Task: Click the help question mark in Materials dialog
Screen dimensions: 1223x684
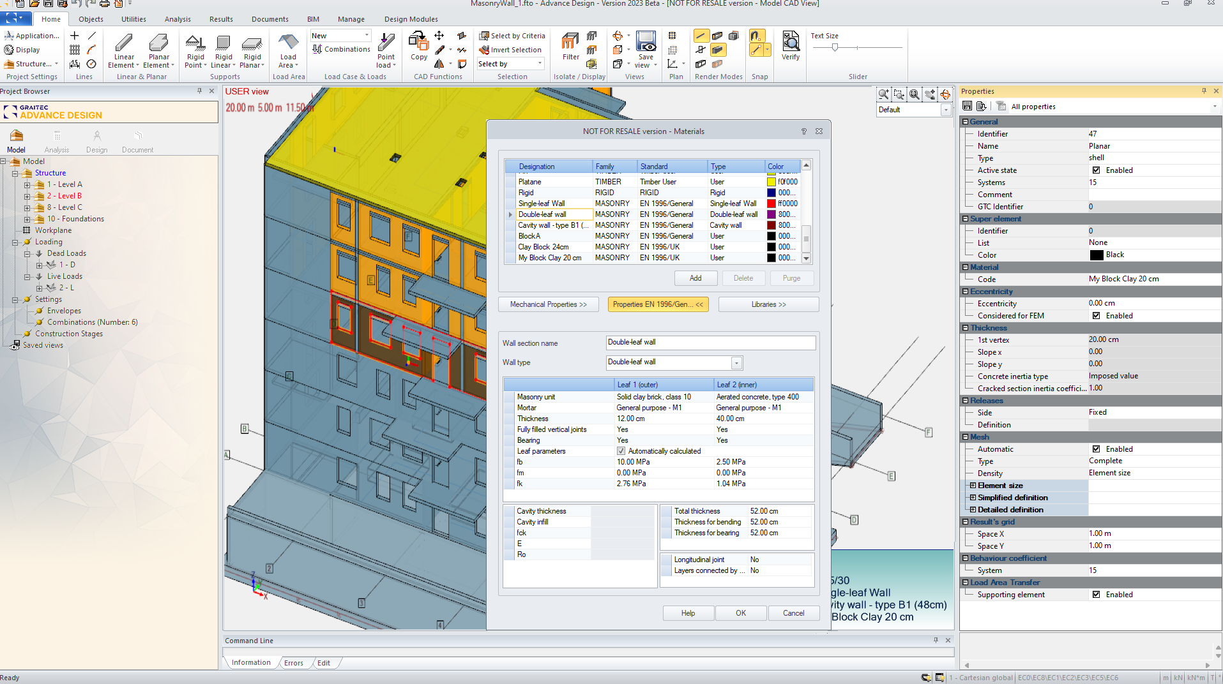Action: pos(804,131)
